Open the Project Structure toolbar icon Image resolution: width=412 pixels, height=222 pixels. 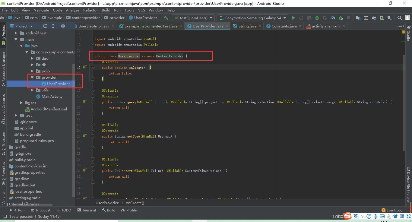358,18
